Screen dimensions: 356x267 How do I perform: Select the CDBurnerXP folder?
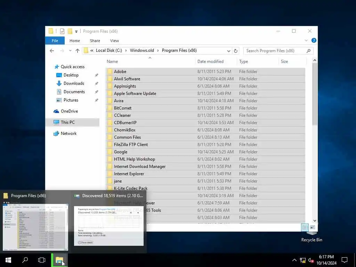[x=205, y=123]
